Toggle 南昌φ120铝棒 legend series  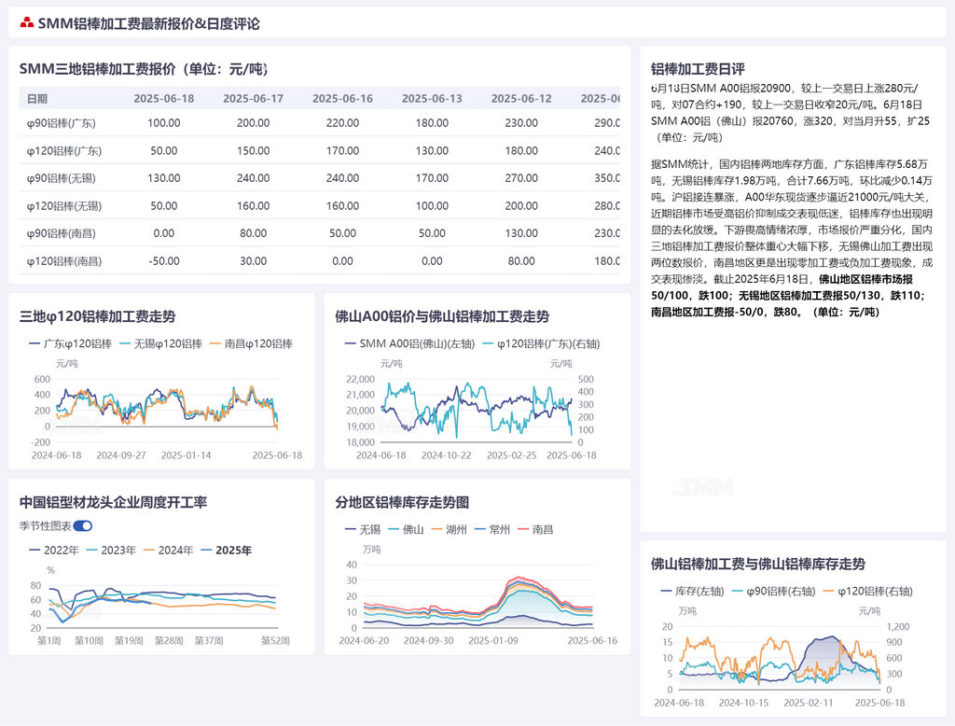pos(250,344)
